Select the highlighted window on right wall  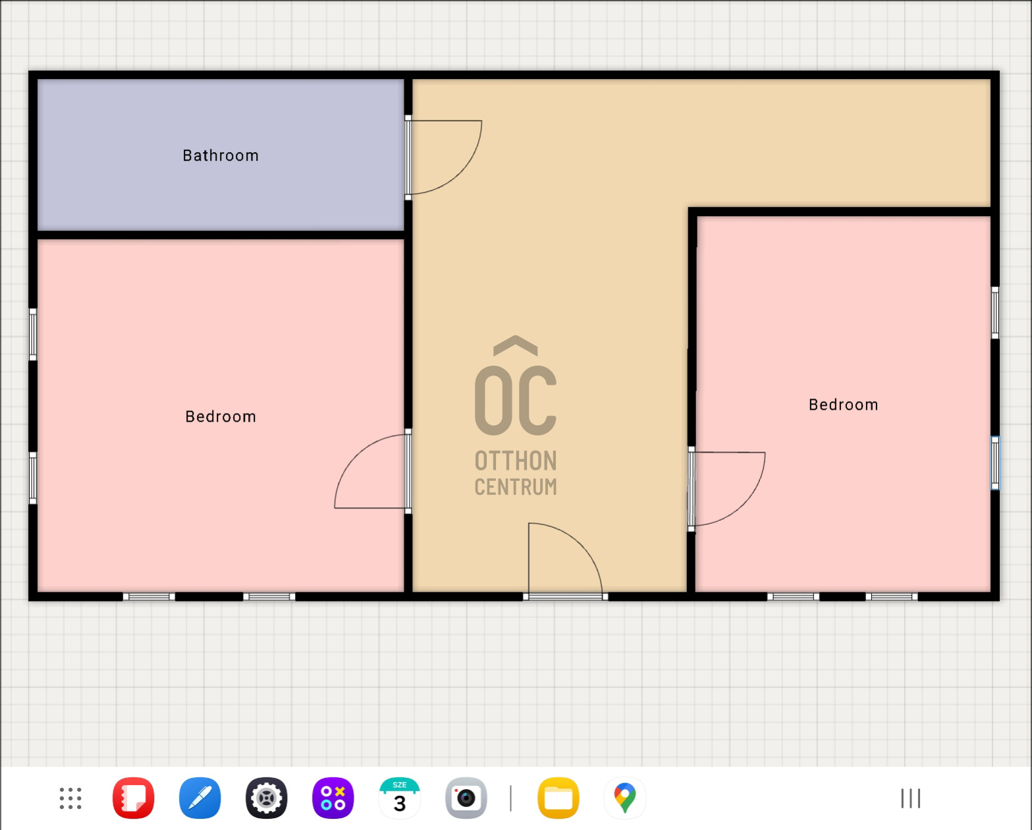click(994, 461)
